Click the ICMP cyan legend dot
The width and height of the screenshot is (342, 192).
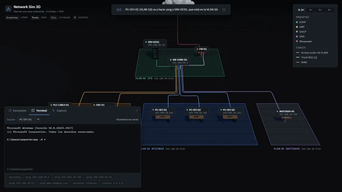(x=297, y=22)
